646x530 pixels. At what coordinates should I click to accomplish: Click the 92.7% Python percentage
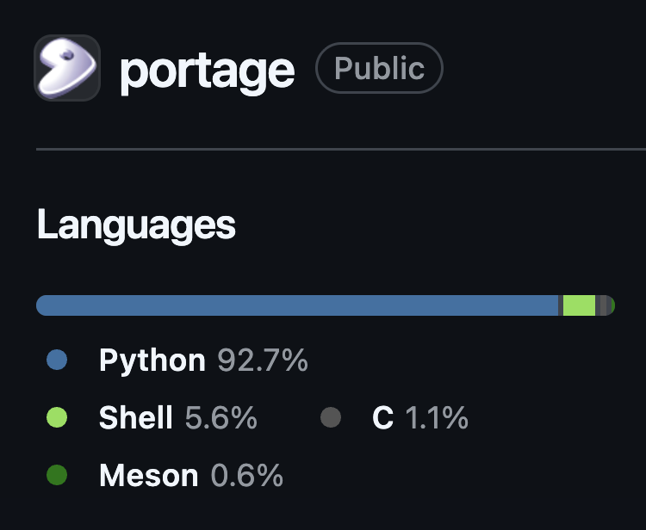[x=263, y=361]
